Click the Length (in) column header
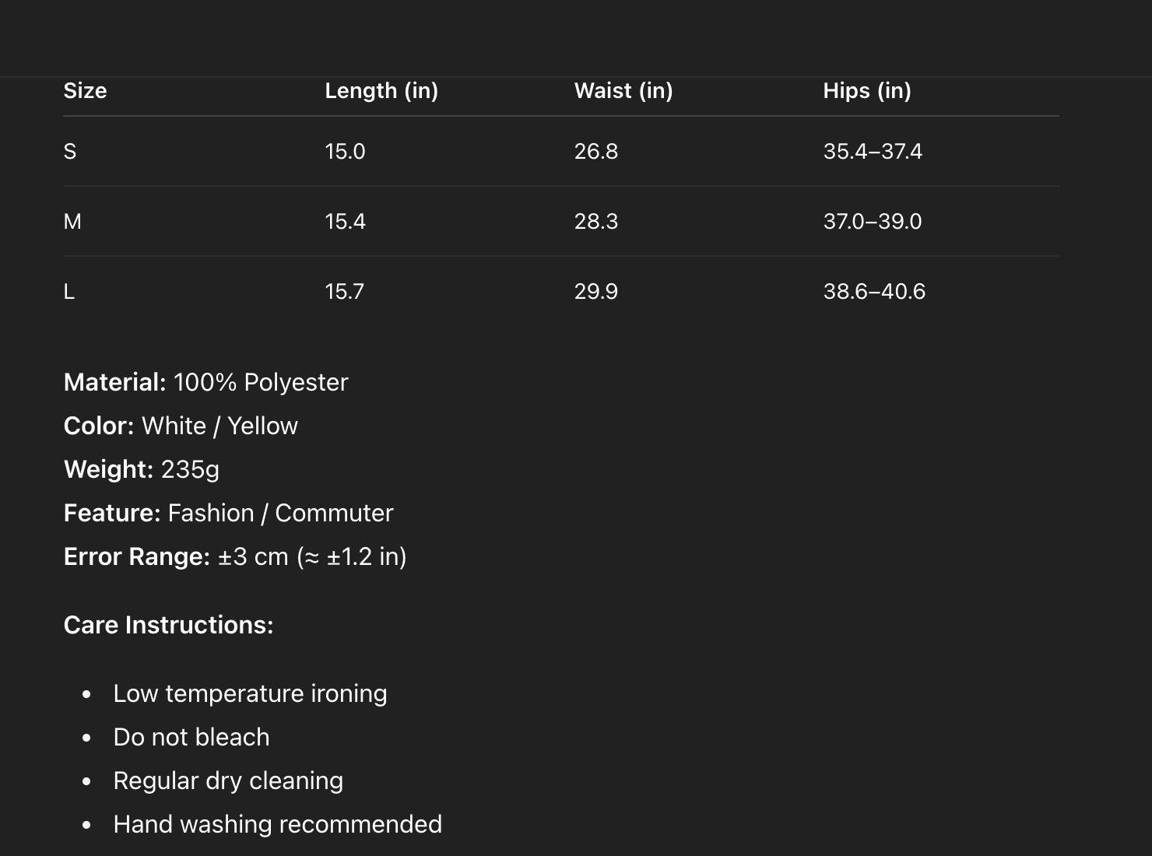 coord(381,91)
